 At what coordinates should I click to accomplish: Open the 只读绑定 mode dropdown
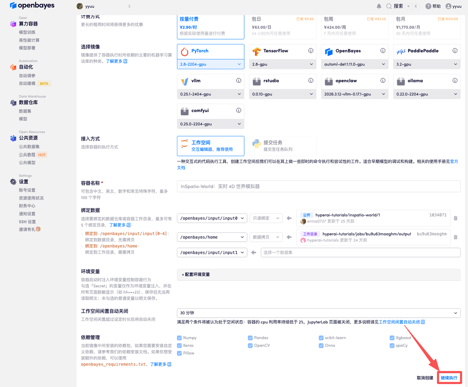[266, 218]
